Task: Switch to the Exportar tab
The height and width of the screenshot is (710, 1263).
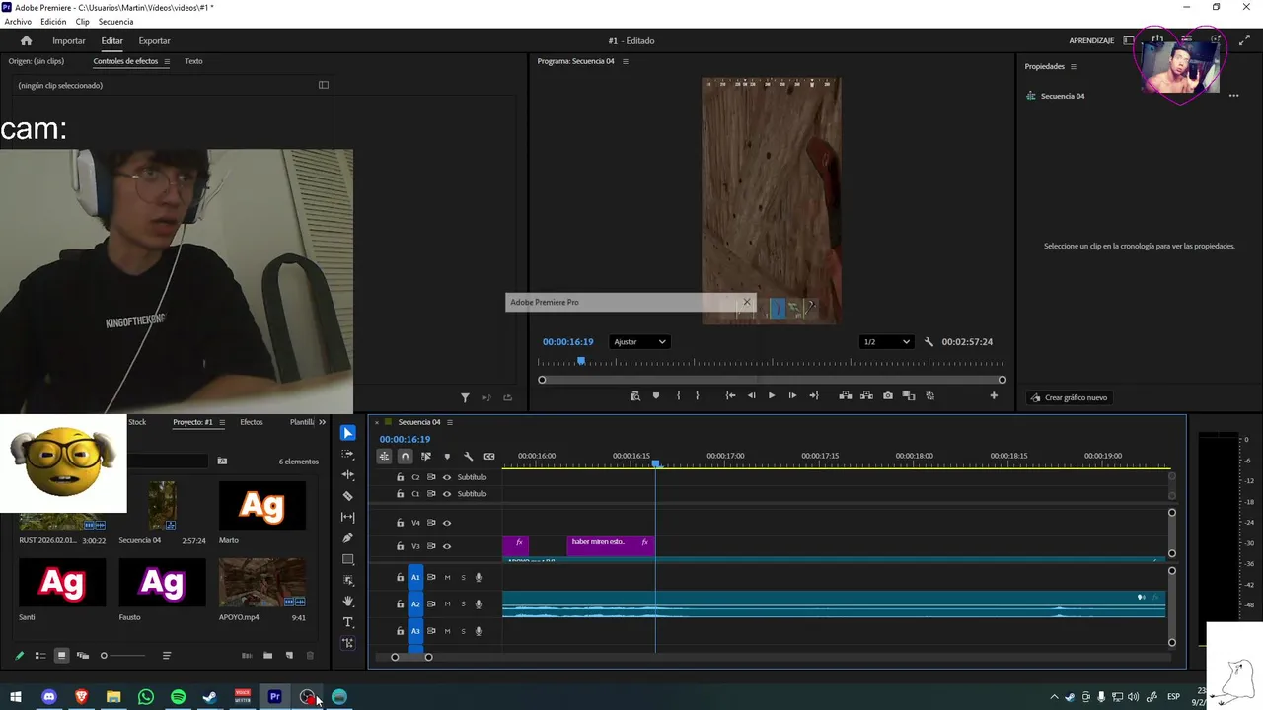Action: point(154,40)
